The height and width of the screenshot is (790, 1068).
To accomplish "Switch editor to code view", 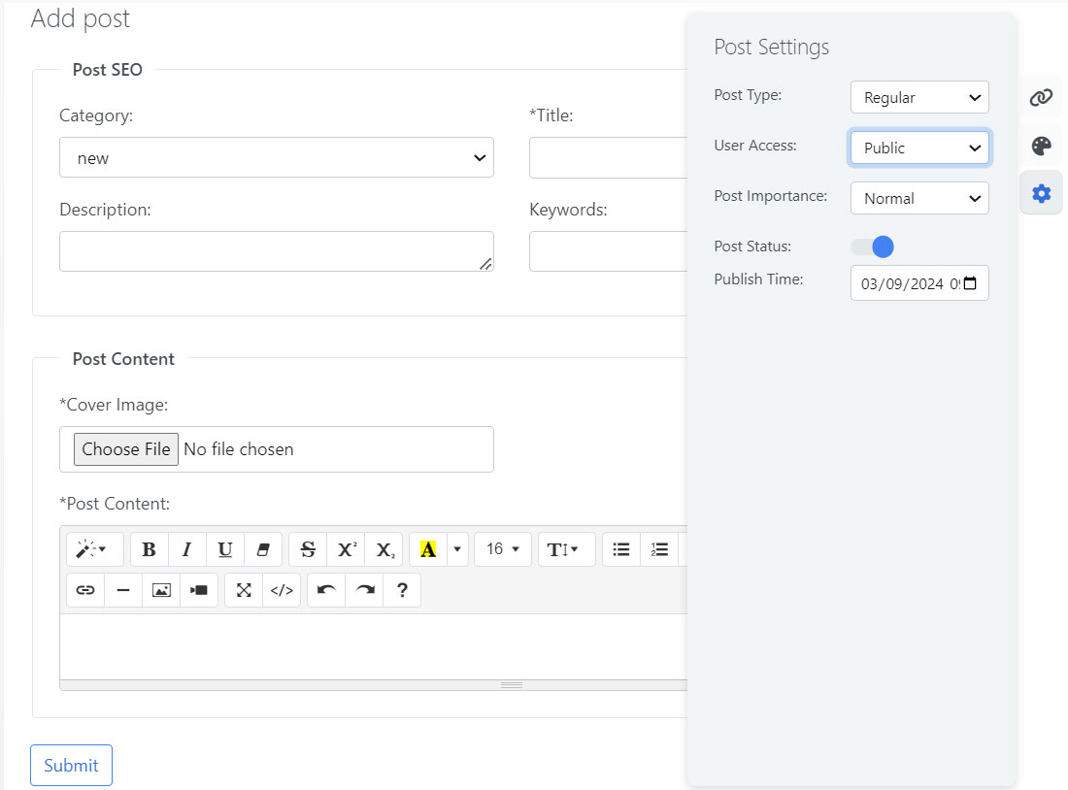I will (x=282, y=590).
